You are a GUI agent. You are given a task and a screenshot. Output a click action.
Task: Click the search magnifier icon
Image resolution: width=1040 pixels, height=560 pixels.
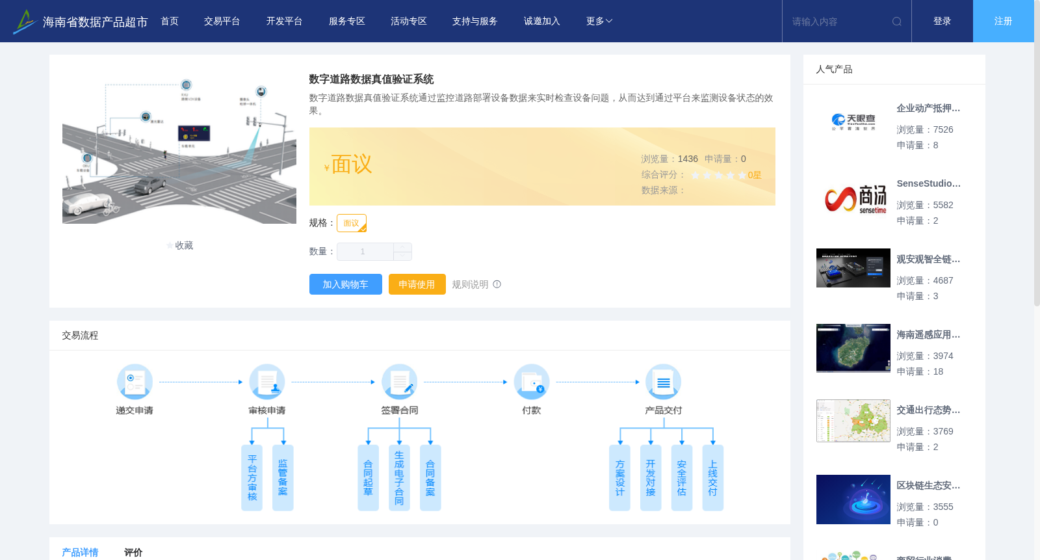point(897,21)
